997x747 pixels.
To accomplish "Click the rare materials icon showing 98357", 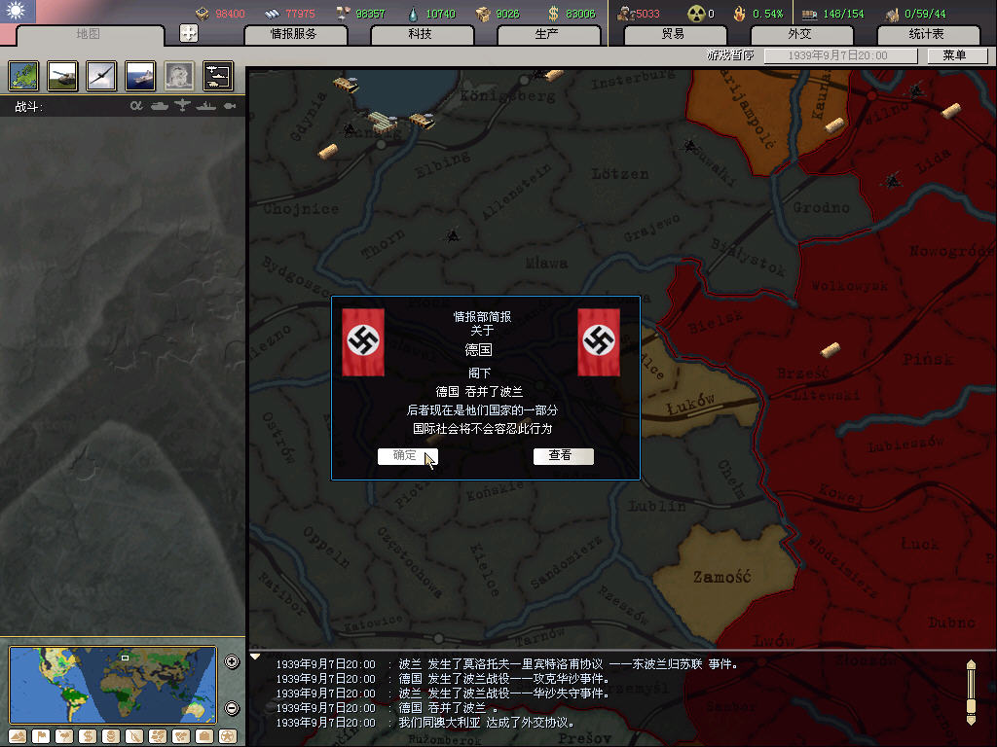I will click(343, 14).
